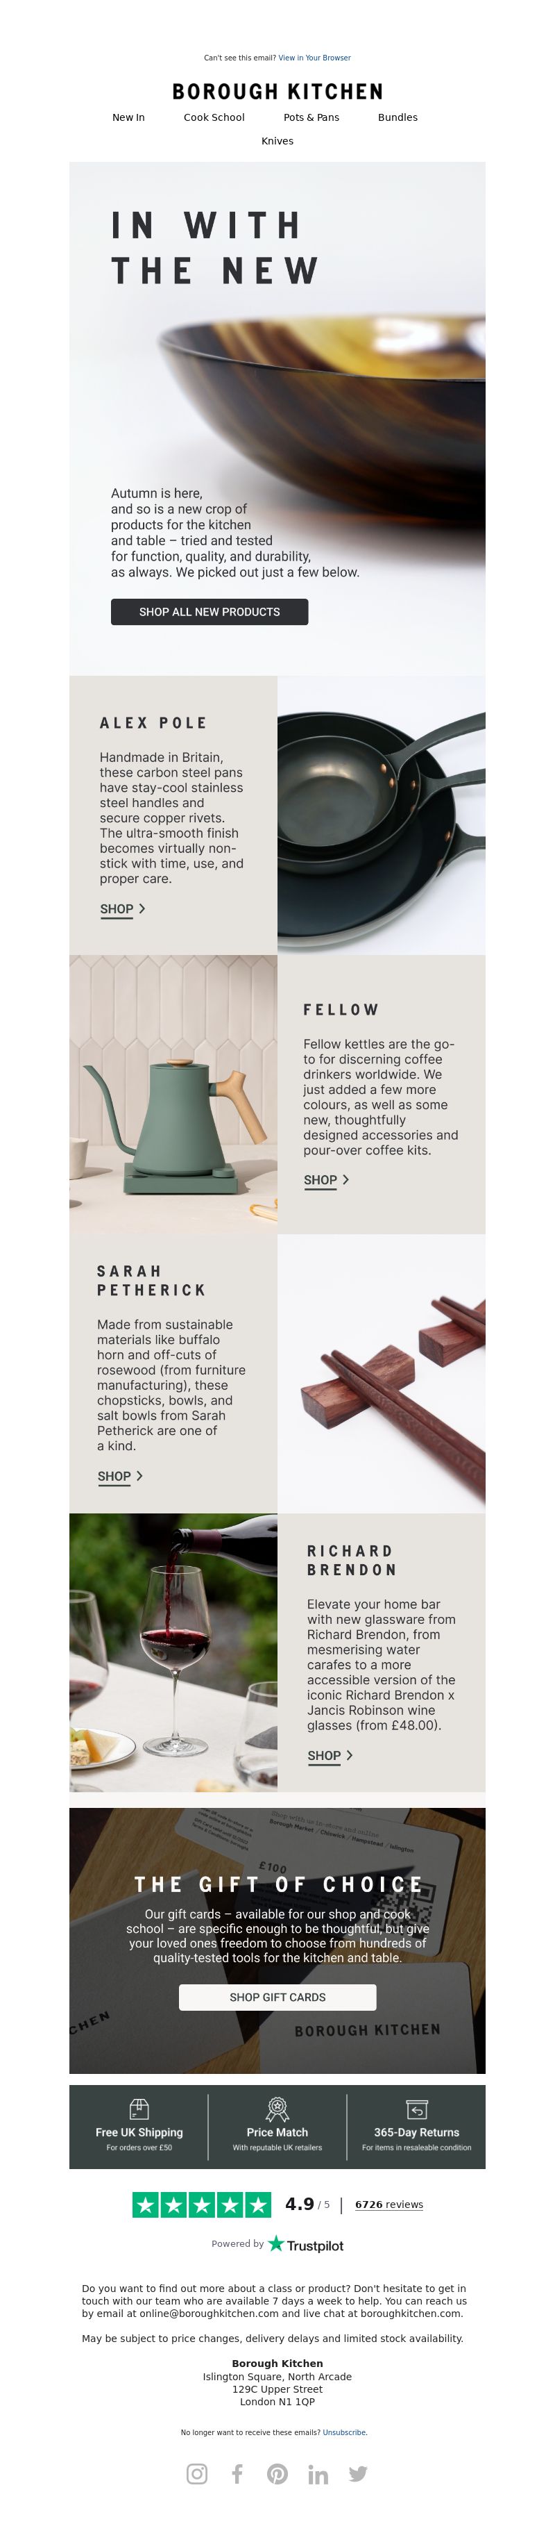555x2524 pixels.
Task: Open the 6726 reviews link
Action: click(x=388, y=2205)
